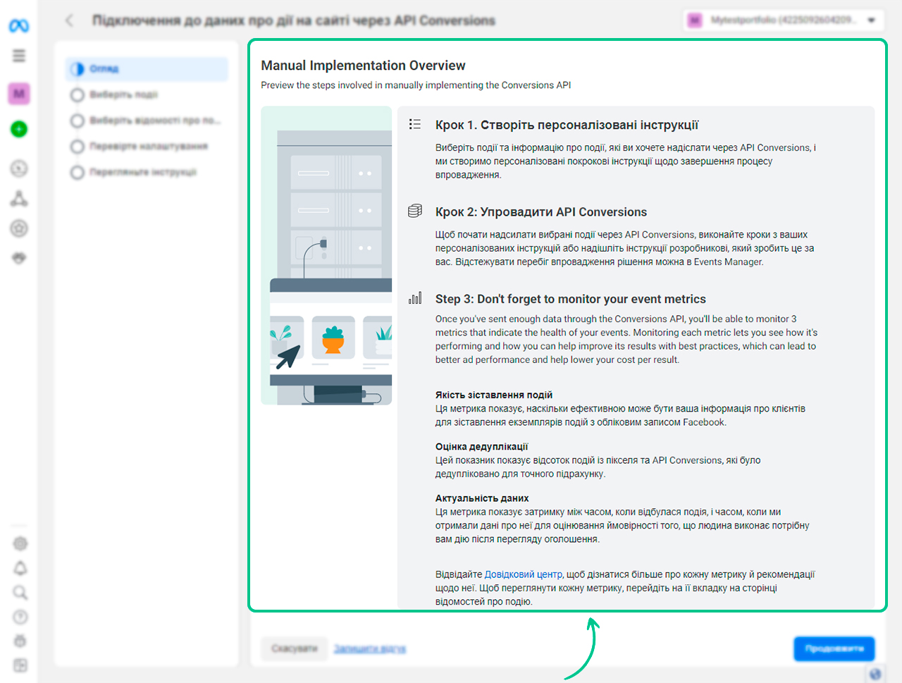Image resolution: width=902 pixels, height=683 pixels.
Task: Click the Manual Implementation Overview heading
Action: (363, 66)
